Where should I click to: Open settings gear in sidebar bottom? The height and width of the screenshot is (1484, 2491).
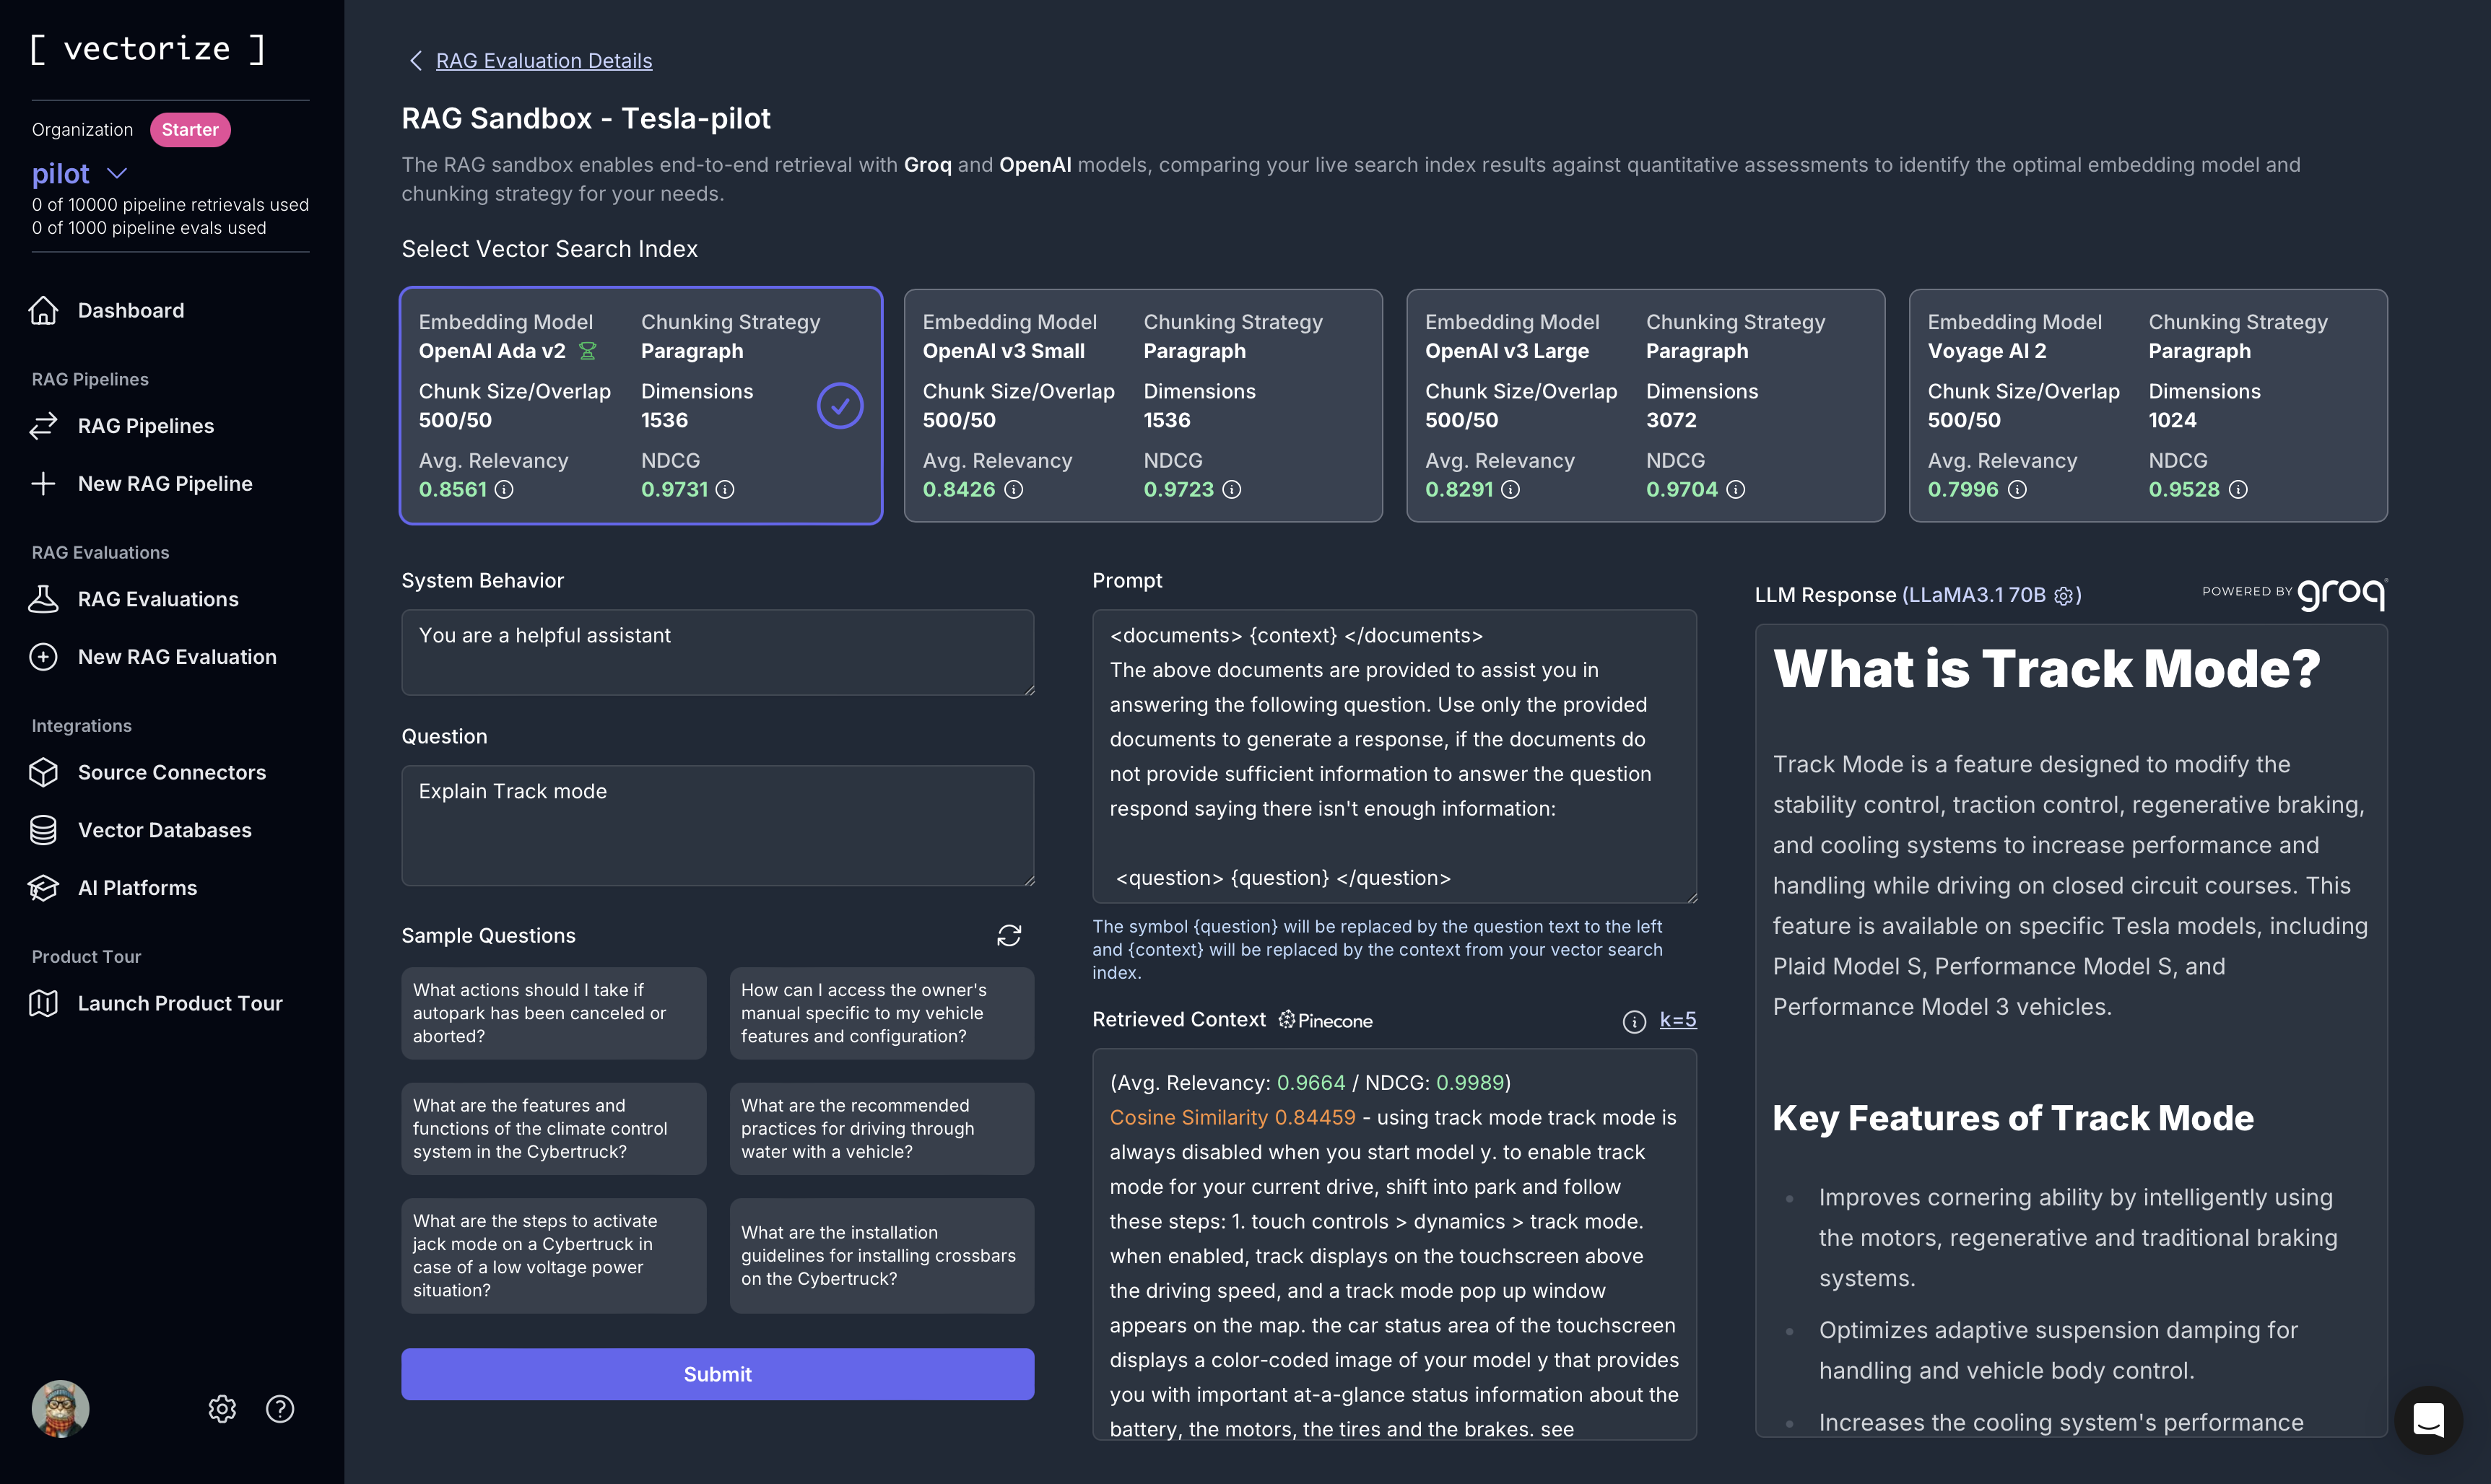(x=222, y=1408)
